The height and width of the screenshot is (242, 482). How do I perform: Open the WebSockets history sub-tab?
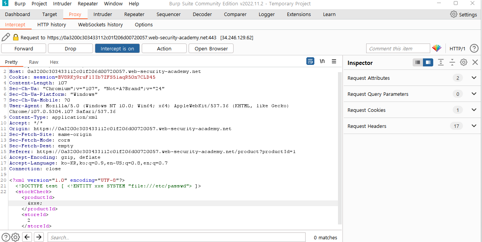[x=101, y=24]
